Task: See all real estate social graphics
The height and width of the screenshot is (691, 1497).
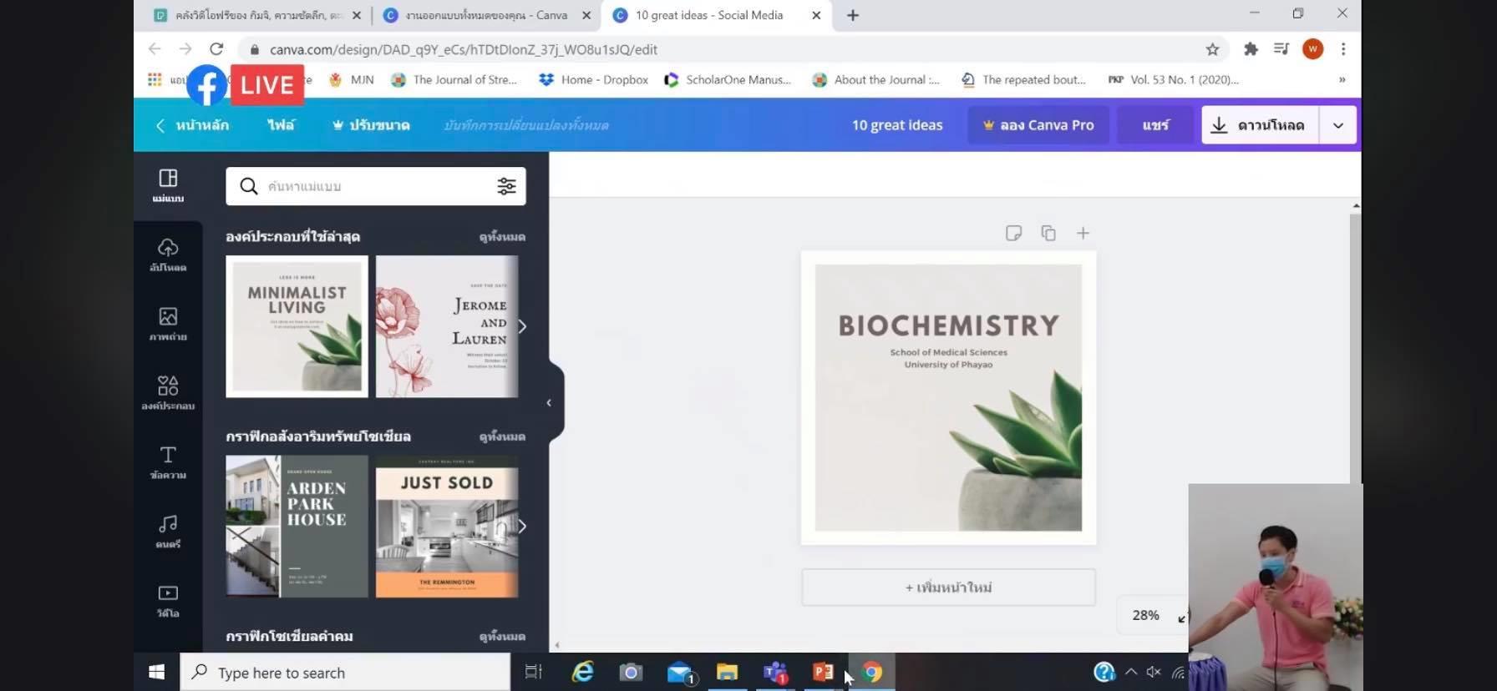Action: coord(502,436)
